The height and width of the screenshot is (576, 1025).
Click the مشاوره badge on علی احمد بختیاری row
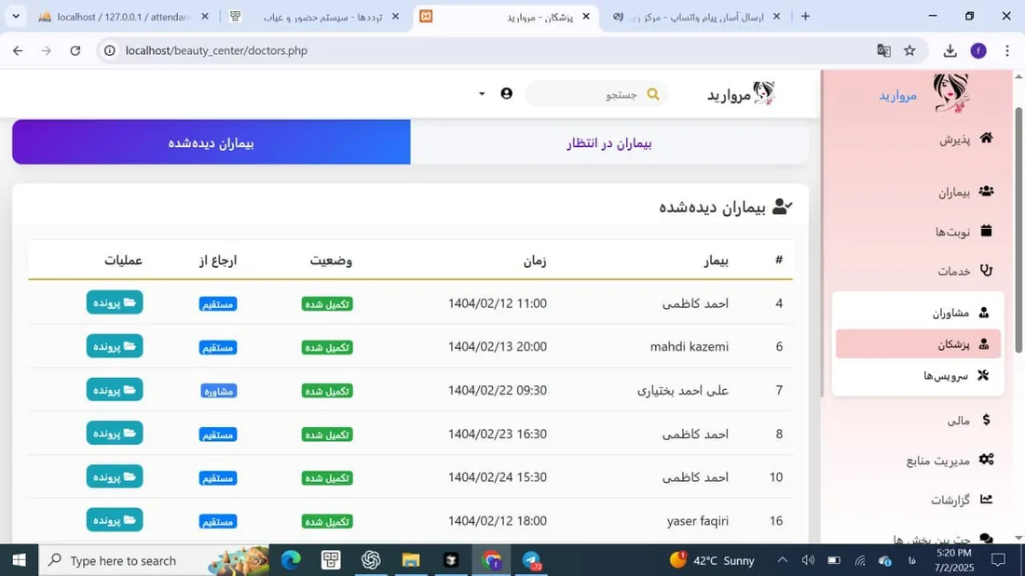coord(218,390)
